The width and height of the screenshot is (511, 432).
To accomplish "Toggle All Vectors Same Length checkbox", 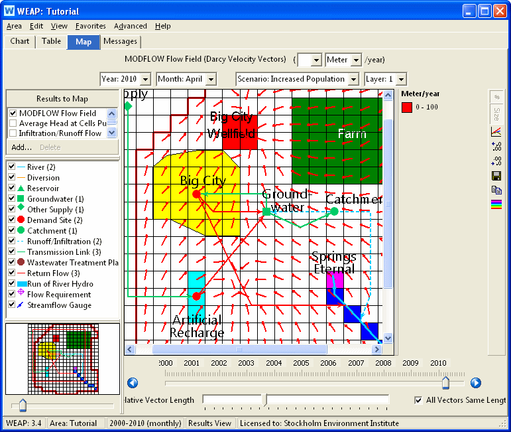I will pos(418,400).
